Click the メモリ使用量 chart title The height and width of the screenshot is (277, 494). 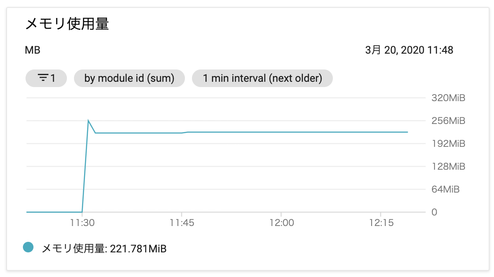[x=67, y=24]
